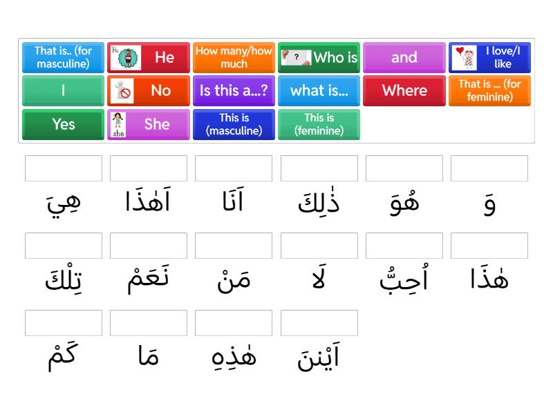Select the 'Yes' tile
553x414 pixels.
point(62,124)
